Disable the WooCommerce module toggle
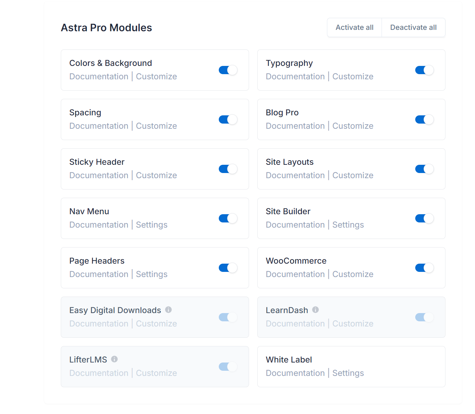 tap(424, 268)
